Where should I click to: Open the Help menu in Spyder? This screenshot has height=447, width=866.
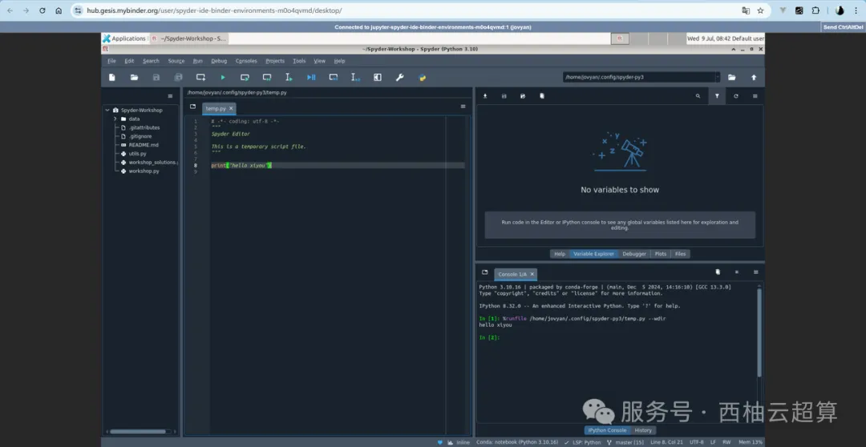[x=340, y=61]
